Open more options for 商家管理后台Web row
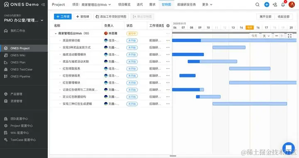The height and width of the screenshot is (158, 299). 168,34
